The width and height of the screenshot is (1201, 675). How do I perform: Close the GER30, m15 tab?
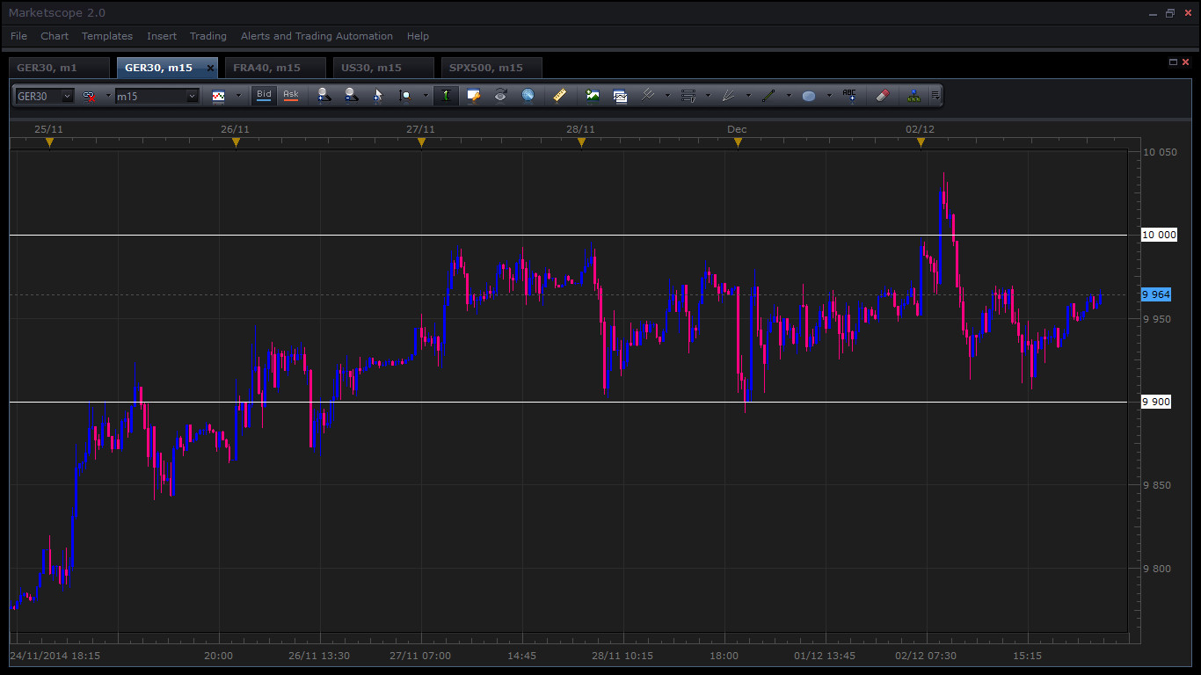pos(210,68)
